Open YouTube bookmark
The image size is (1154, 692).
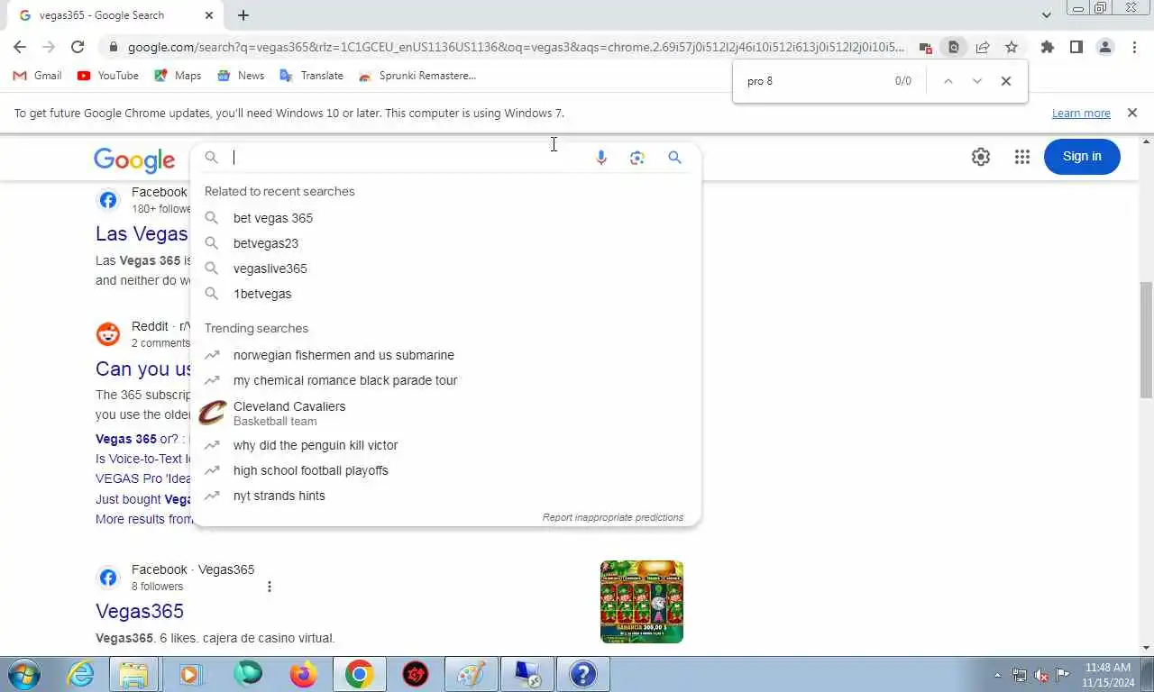108,76
